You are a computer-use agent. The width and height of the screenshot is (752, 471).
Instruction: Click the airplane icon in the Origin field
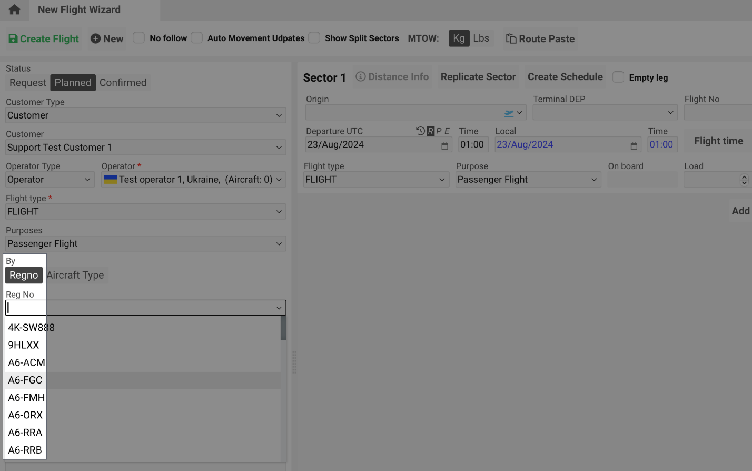[x=508, y=112]
